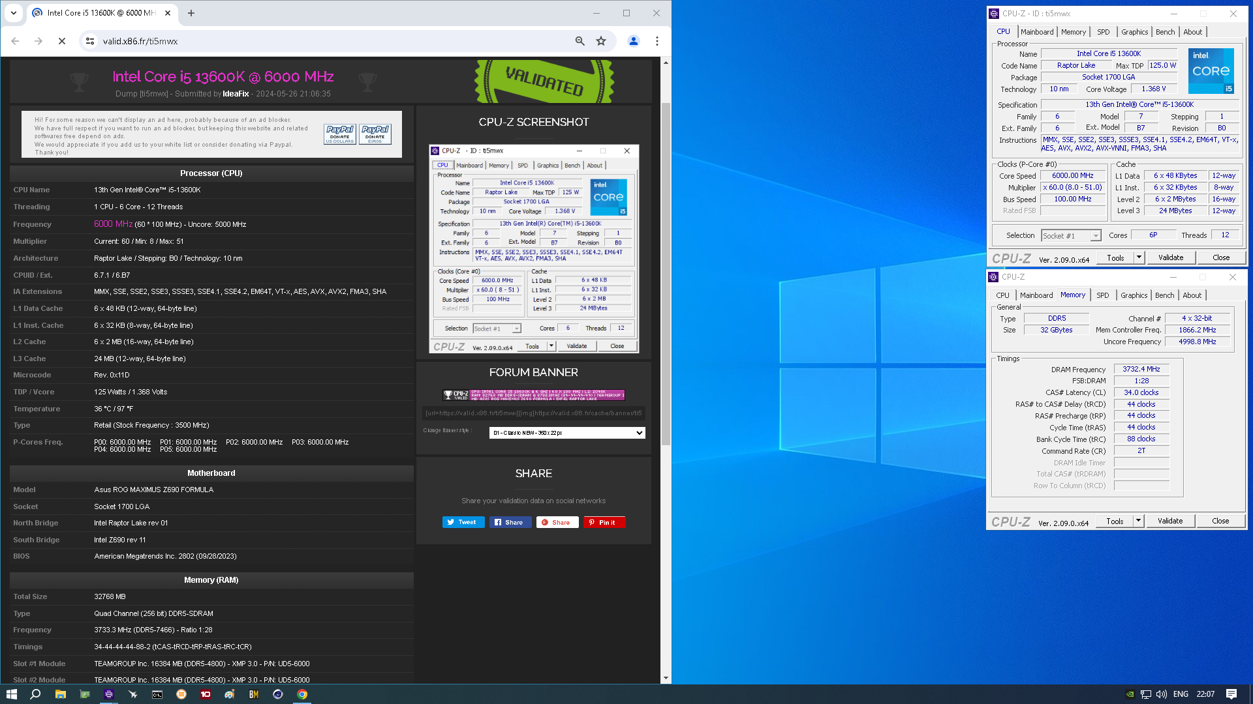Close the Intel Core i5 browser tab

[x=168, y=13]
